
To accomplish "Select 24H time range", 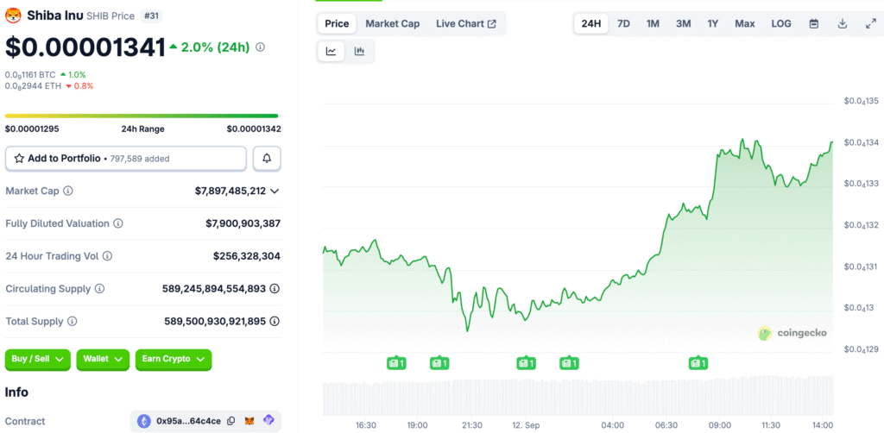I will 591,23.
